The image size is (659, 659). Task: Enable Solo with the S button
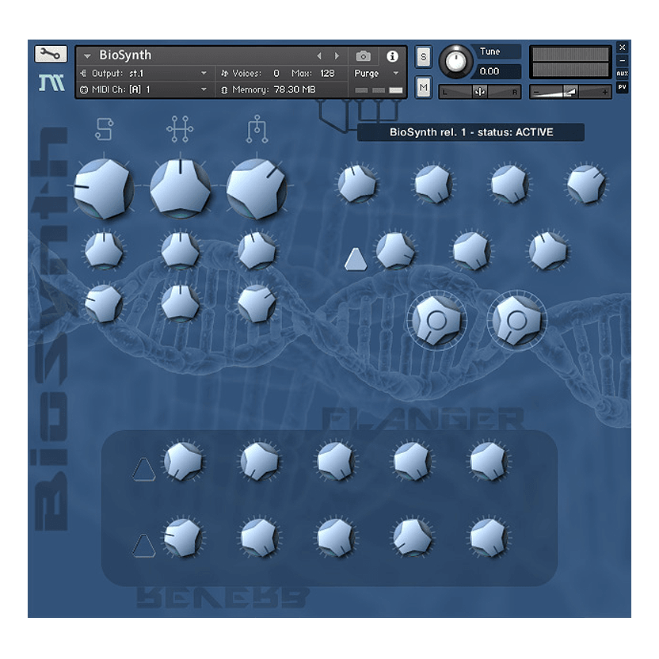pyautogui.click(x=425, y=55)
